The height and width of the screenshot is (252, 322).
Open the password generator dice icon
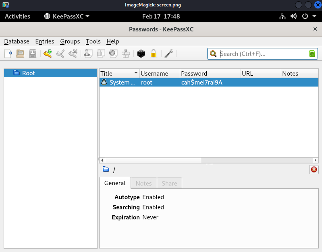pos(141,54)
